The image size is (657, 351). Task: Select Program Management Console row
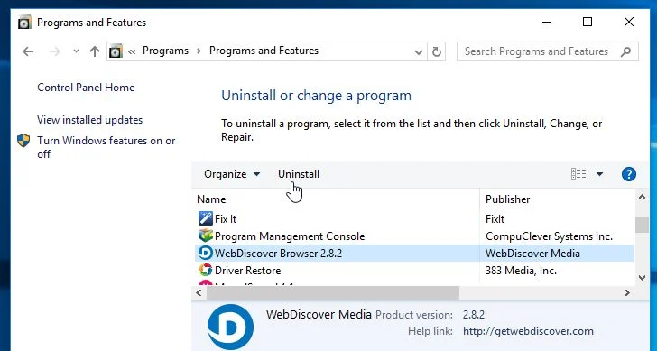pyautogui.click(x=414, y=236)
